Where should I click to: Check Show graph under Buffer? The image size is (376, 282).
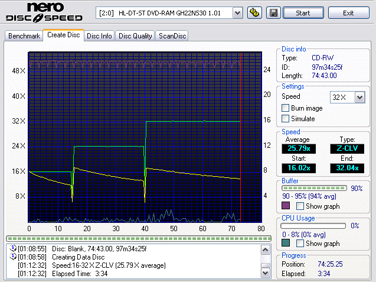pos(300,206)
